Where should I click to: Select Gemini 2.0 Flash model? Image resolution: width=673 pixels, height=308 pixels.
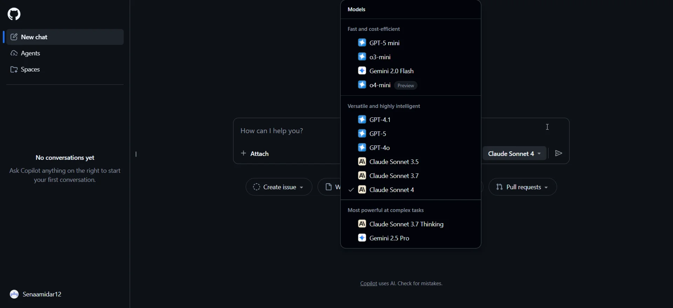pyautogui.click(x=411, y=71)
